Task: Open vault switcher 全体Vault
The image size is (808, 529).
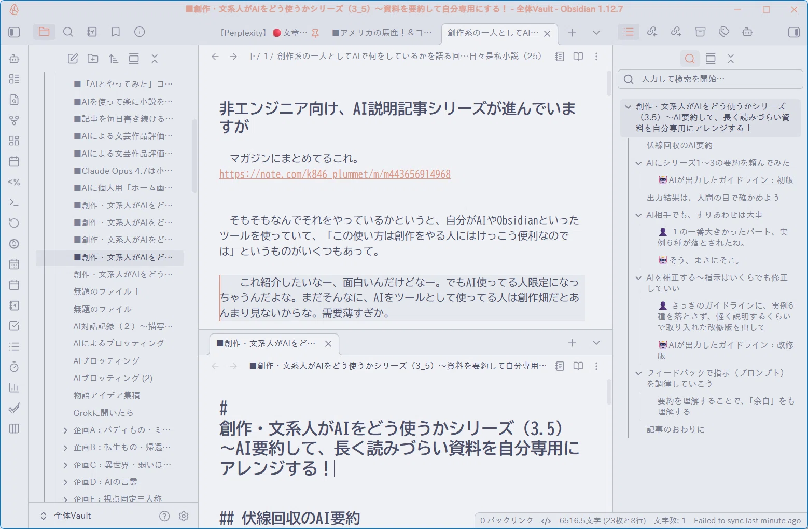Action: tap(66, 516)
